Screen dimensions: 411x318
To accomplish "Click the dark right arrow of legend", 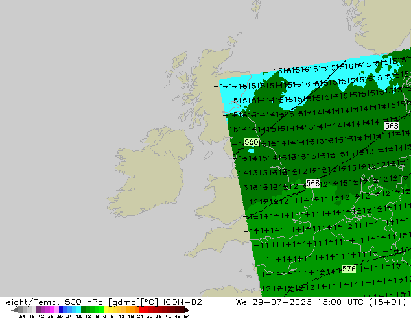I will pos(187,310).
